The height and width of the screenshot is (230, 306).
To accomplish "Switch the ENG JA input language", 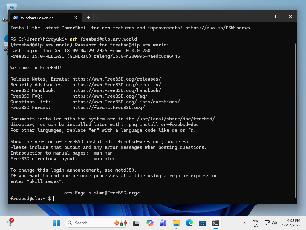I will [255, 223].
